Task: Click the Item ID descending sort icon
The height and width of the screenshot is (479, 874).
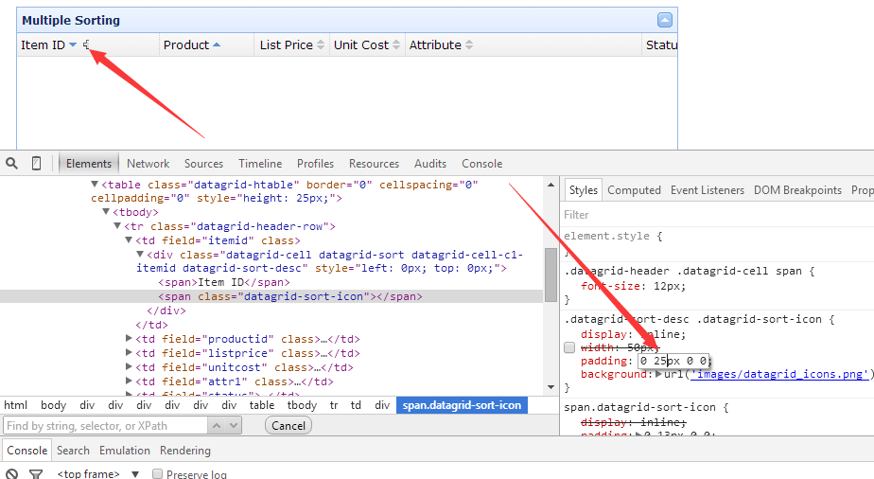Action: [73, 45]
